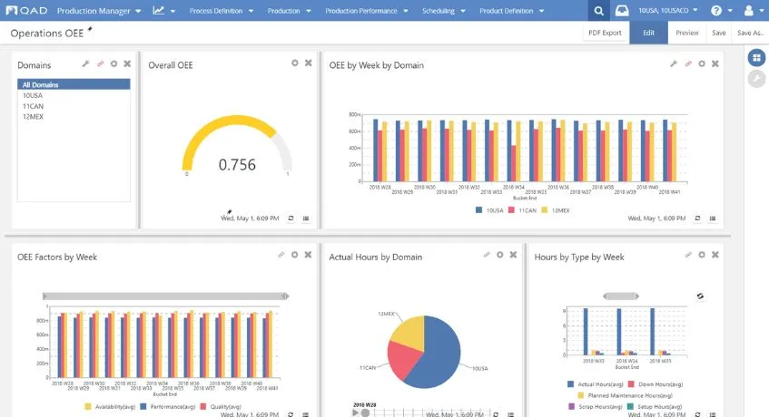Open gear on Hours by Type by Week panel
This screenshot has width=769, height=417.
click(702, 255)
